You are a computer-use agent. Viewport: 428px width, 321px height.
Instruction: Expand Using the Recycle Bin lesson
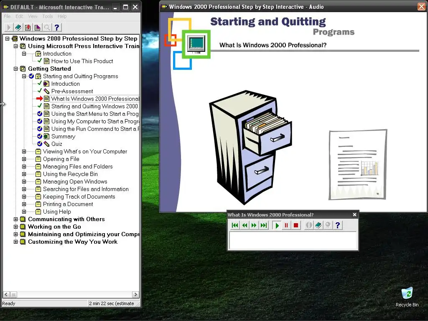[24, 174]
